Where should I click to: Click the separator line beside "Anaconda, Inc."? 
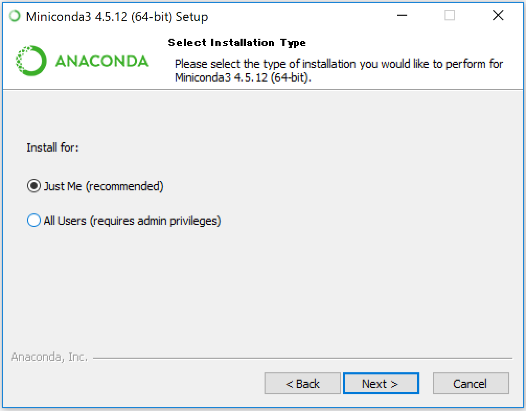tap(302, 359)
